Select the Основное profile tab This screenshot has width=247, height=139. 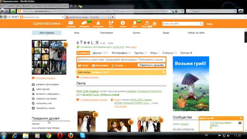click(83, 53)
